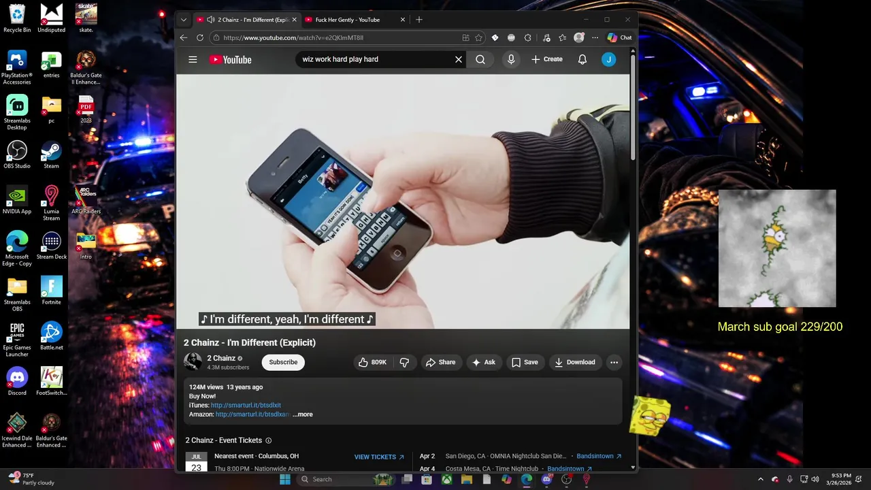Open Bandsintown link for San Diego event
871x490 pixels.
point(599,456)
